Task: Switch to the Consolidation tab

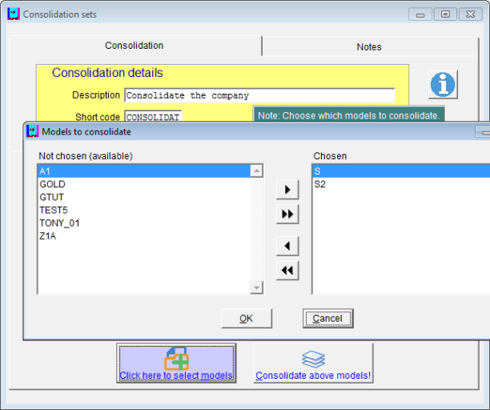Action: click(134, 46)
